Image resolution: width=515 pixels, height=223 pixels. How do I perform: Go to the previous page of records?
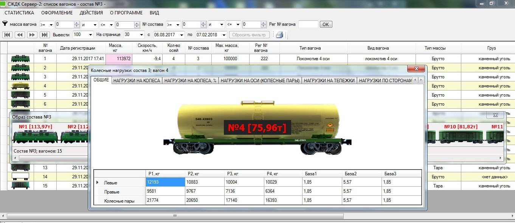tap(20, 35)
